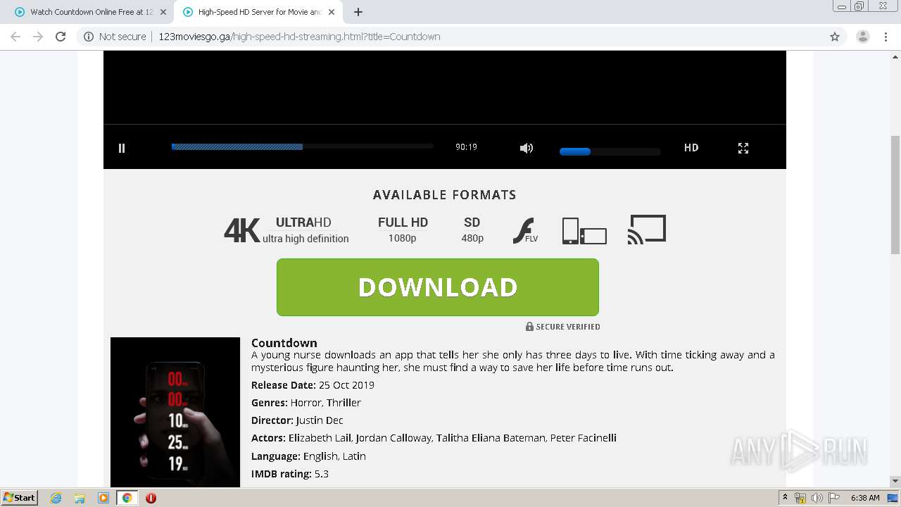Close the Watch Countdown Online tab
The image size is (901, 507).
(163, 12)
